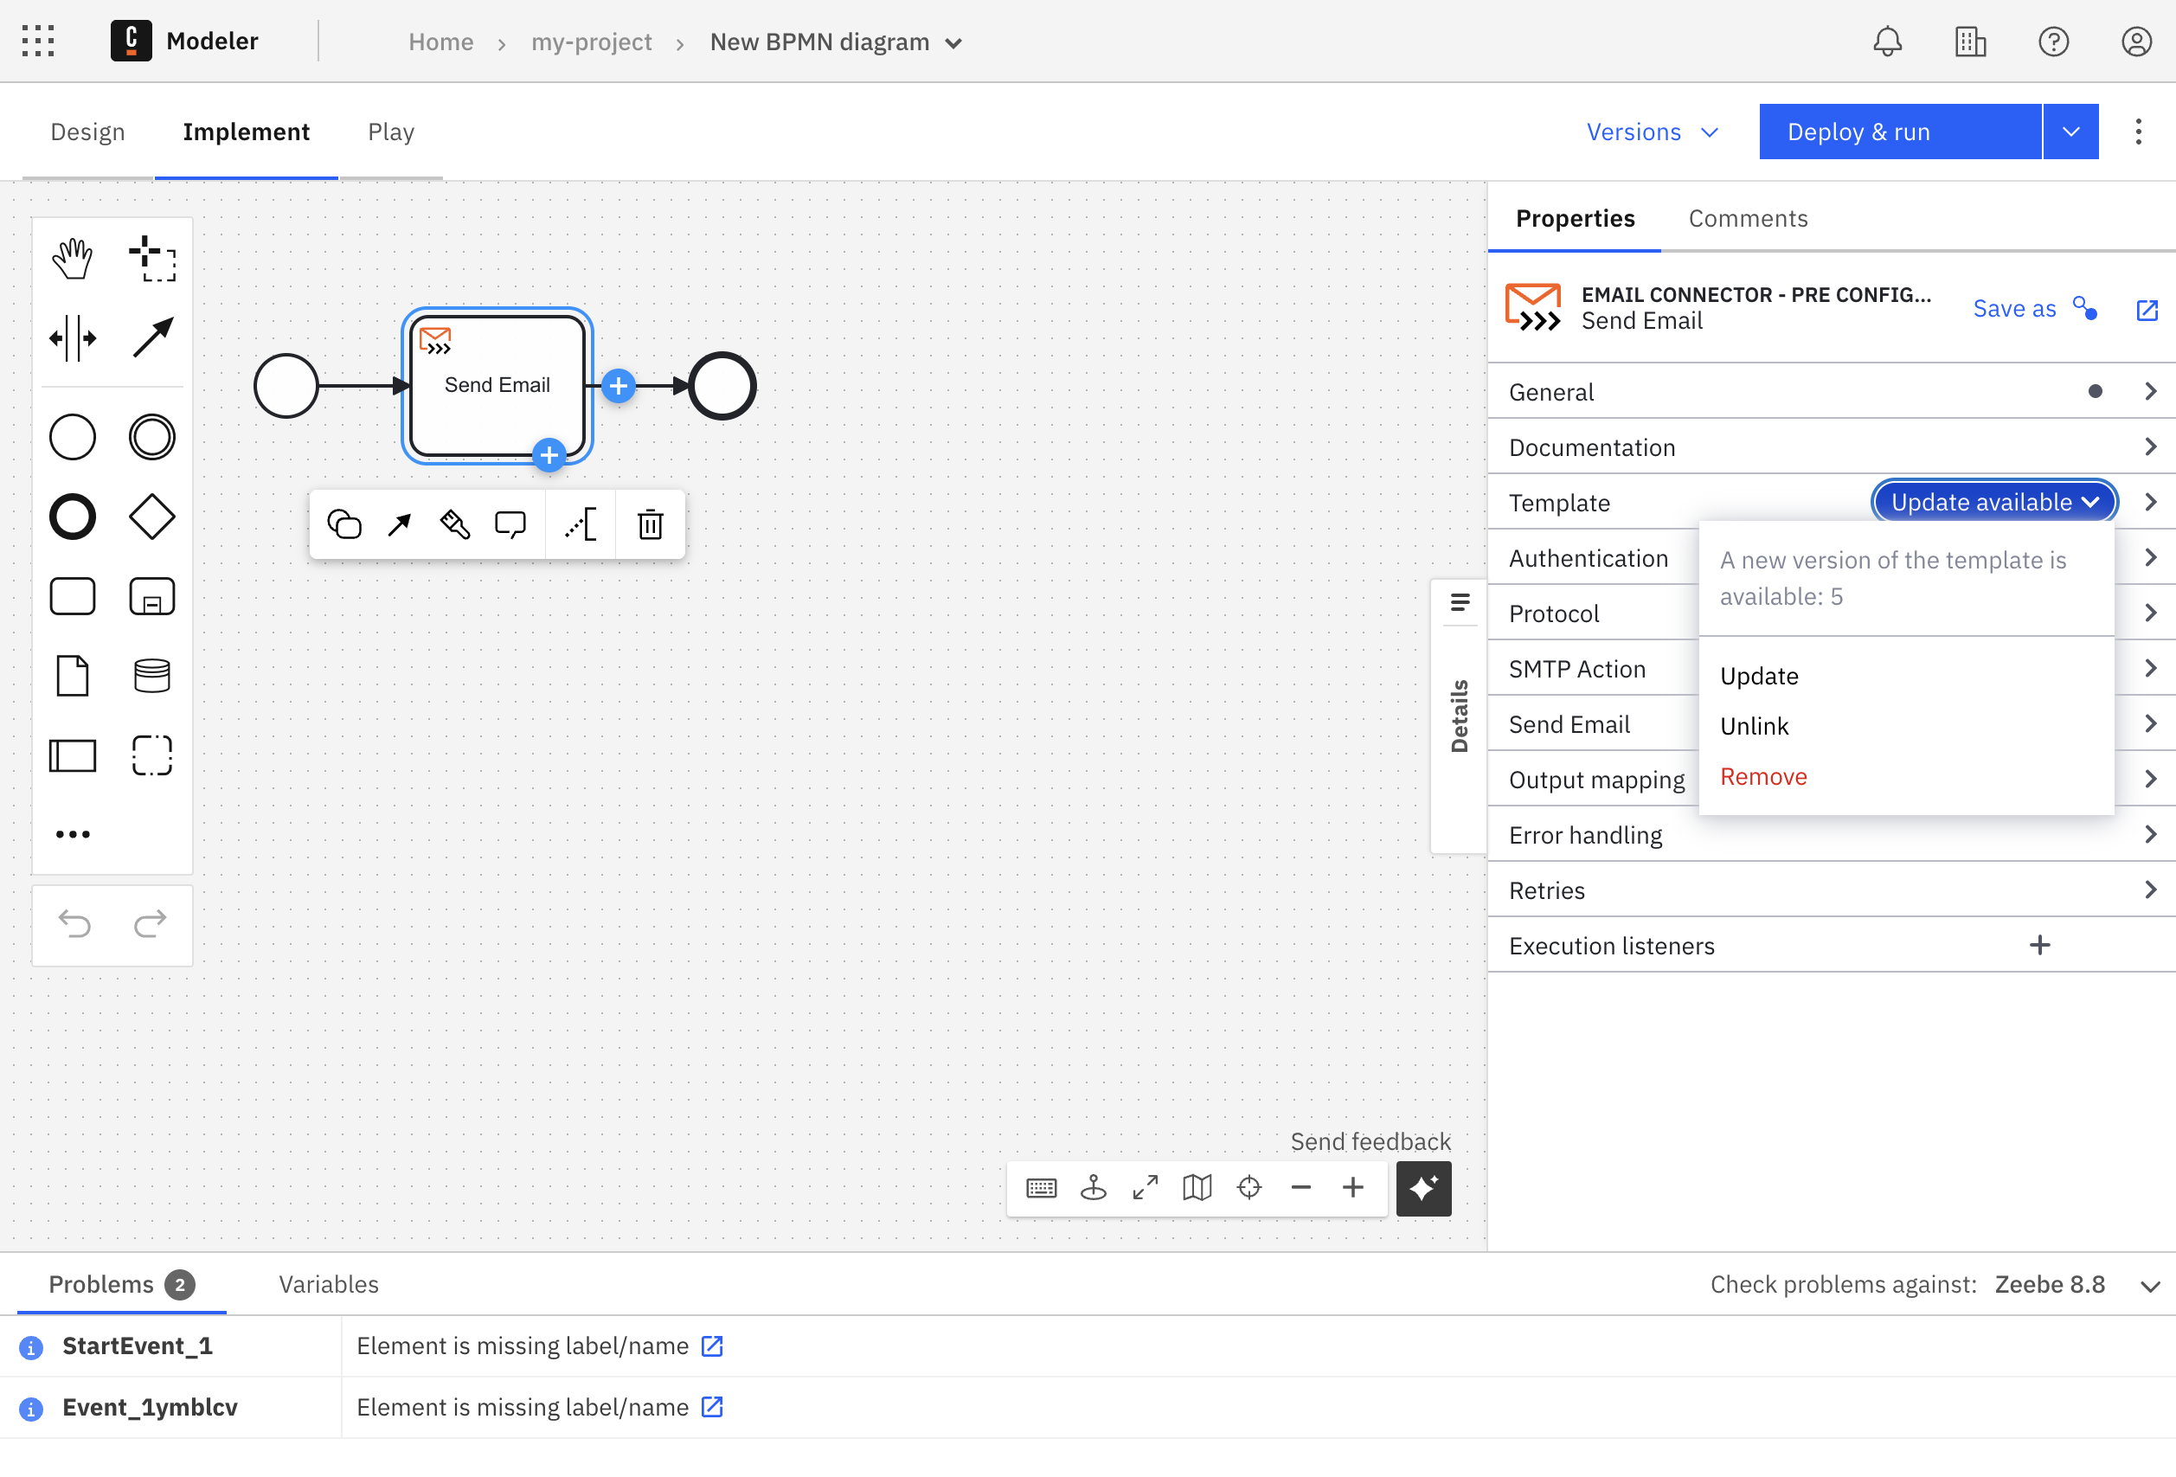Toggle fullscreen mode icon
This screenshot has height=1477, width=2176.
(1146, 1188)
